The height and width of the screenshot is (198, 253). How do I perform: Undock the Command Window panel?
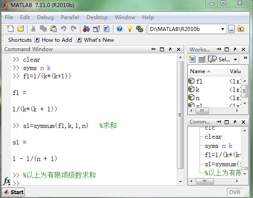(x=170, y=49)
